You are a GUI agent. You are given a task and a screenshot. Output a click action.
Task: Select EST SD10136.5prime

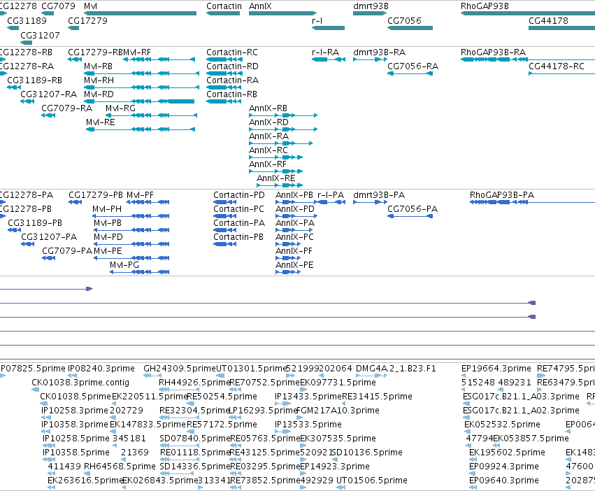367,453
